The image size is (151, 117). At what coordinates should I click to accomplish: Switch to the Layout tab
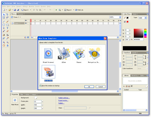[x=134, y=53]
